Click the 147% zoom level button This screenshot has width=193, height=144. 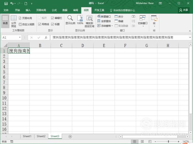[186, 142]
